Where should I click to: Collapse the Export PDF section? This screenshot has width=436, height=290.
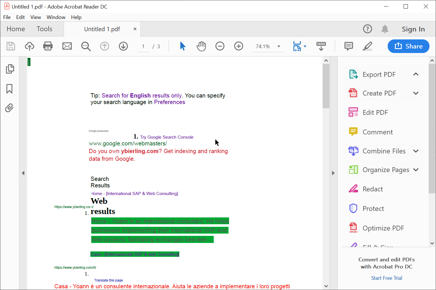[416, 74]
